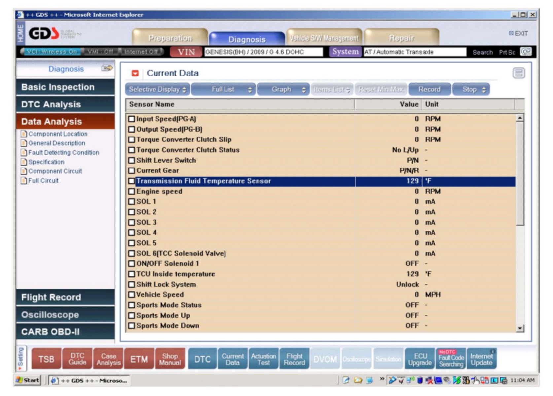Tick the Vehicle Speed checkbox

coord(132,295)
